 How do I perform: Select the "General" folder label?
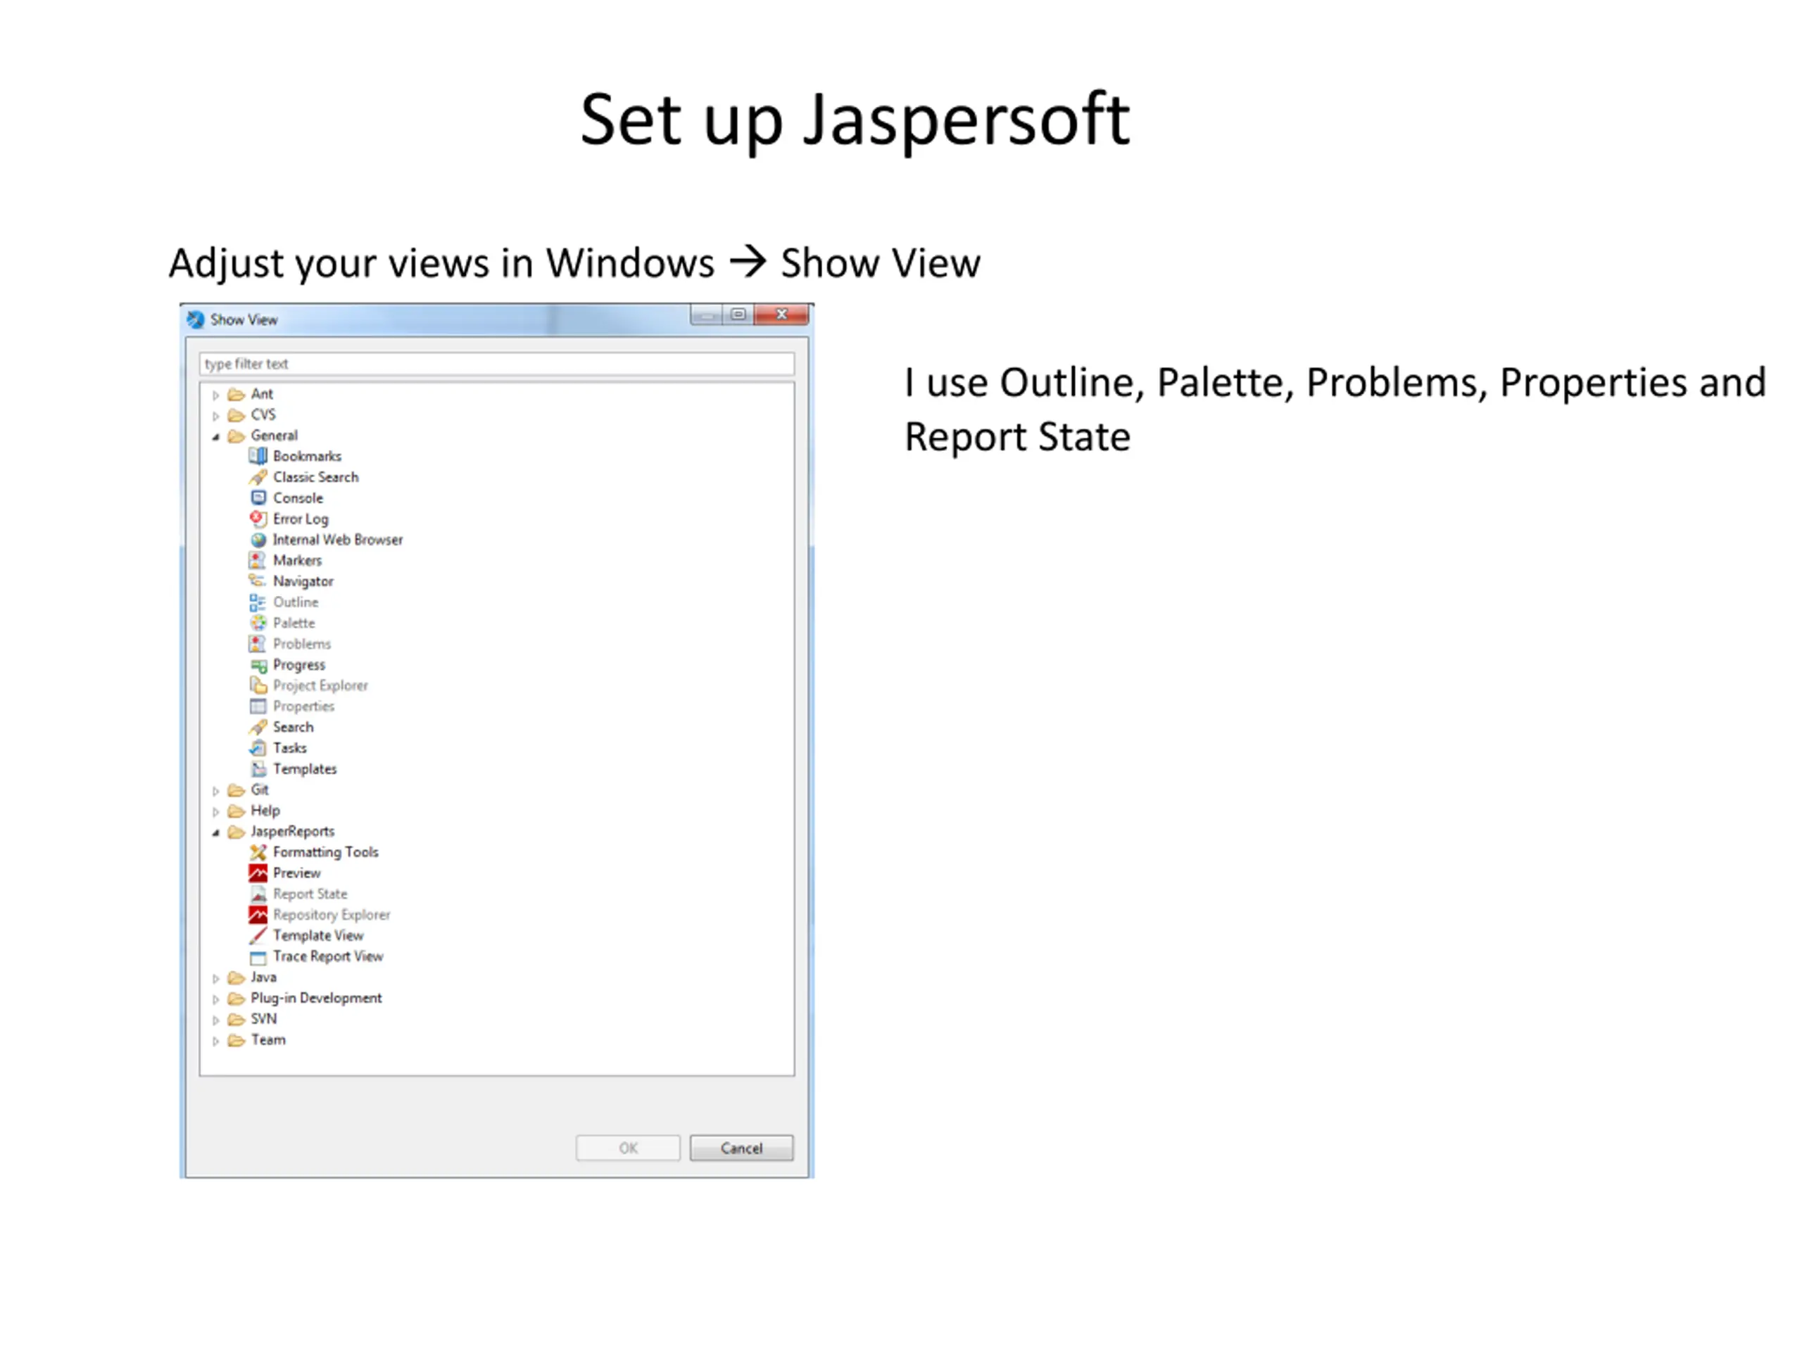(x=275, y=436)
